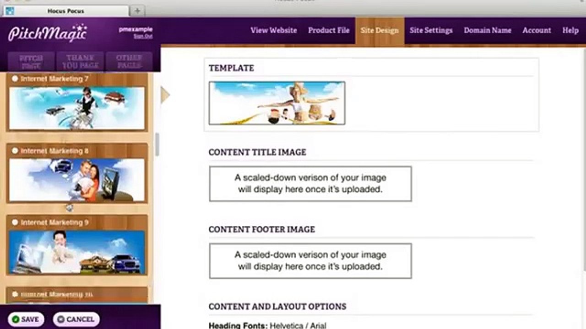Click the template list scrollbar handle
The width and height of the screenshot is (586, 329).
(157, 145)
